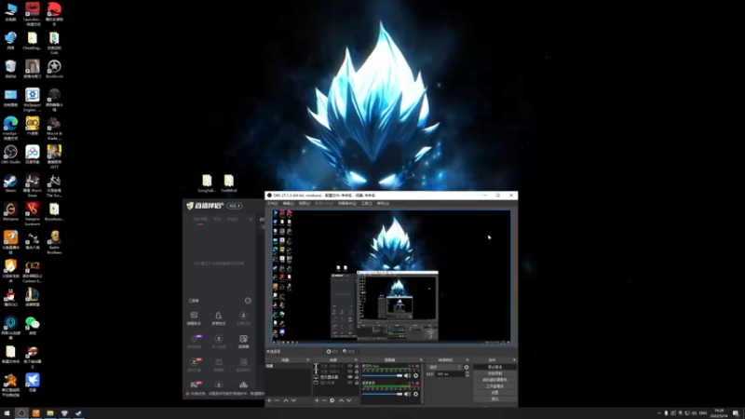Screen dimensions: 745x419
Task: Click the Start Recording button in Controls
Action: (x=494, y=373)
